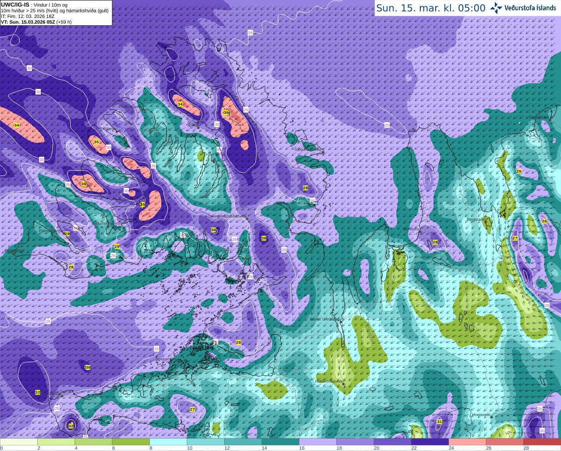Click the yellow gust label 27 east of Bergstaðir
561x451 pixels.
[x=515, y=238]
